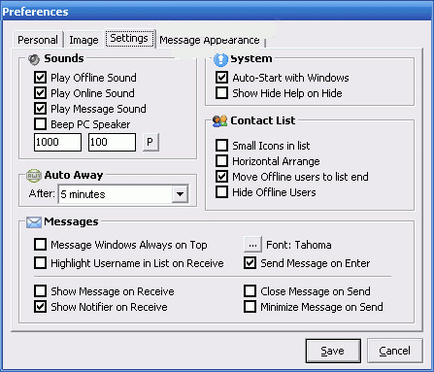This screenshot has width=434, height=372.
Task: Open font chooser with ellipsis button
Action: 252,245
